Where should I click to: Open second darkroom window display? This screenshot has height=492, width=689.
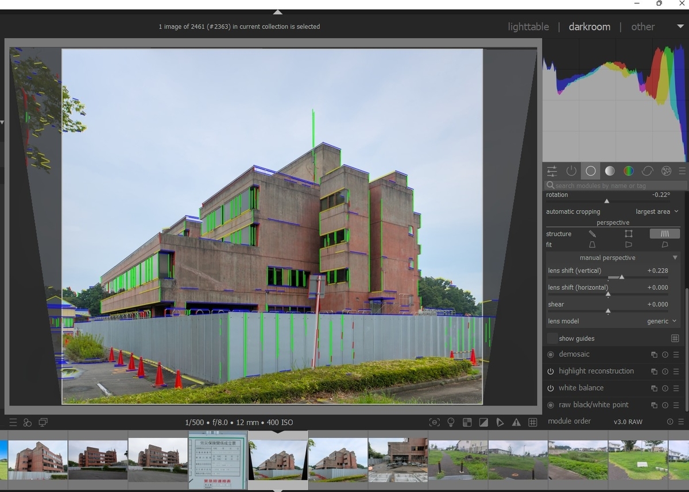pyautogui.click(x=43, y=423)
